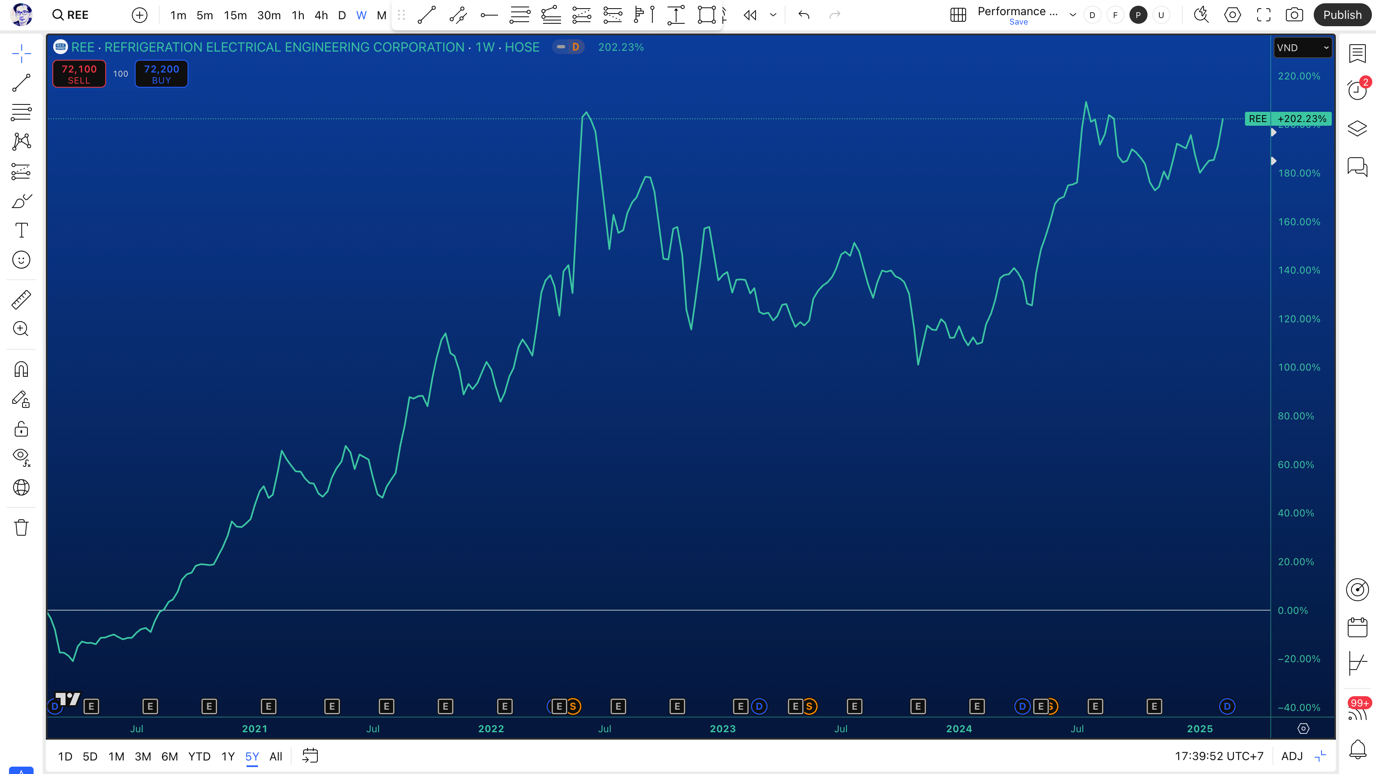
Task: Click the split S marker near mid-2022
Action: (573, 707)
